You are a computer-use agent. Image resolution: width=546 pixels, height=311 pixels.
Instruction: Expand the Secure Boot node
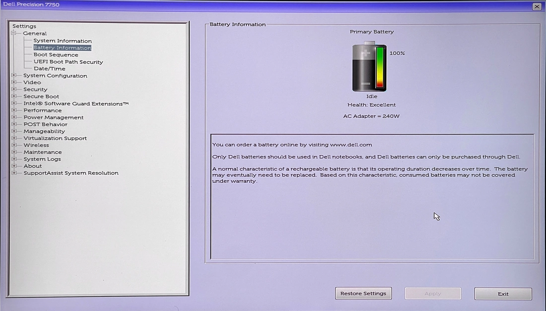pyautogui.click(x=14, y=96)
